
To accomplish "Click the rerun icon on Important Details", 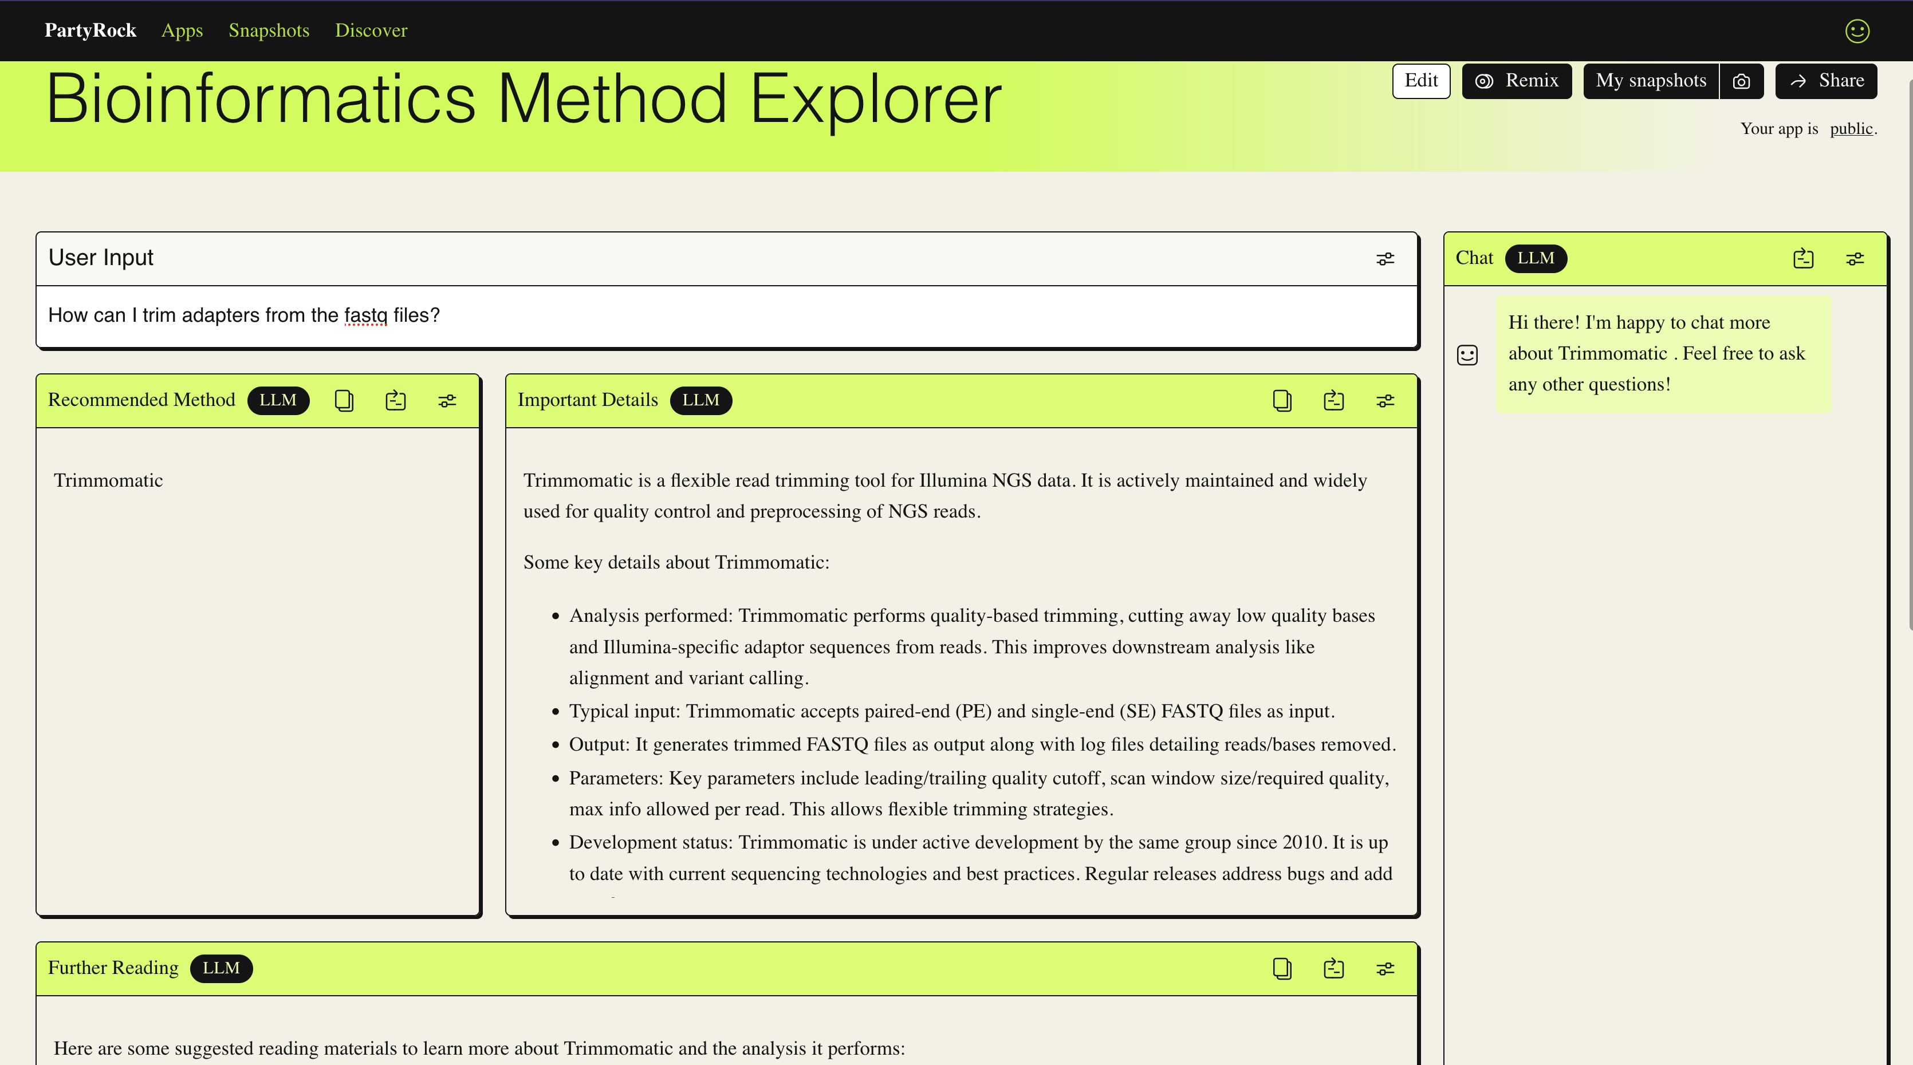I will 1334,401.
